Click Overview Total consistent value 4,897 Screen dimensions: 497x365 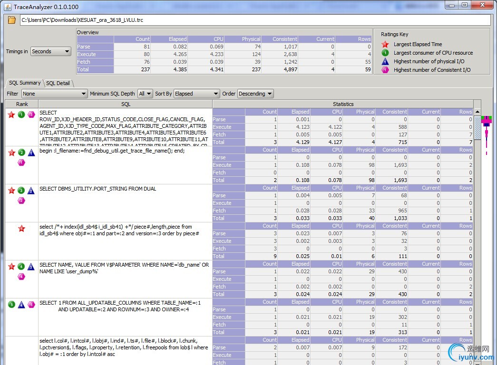(x=290, y=69)
